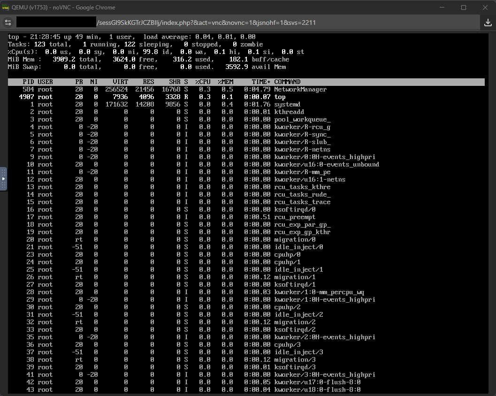Minimize the Chrome window
The width and height of the screenshot is (496, 396).
tap(442, 8)
